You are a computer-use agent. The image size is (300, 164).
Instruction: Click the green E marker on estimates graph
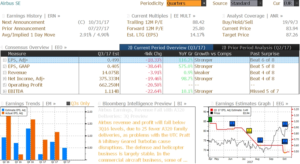[x=210, y=120]
